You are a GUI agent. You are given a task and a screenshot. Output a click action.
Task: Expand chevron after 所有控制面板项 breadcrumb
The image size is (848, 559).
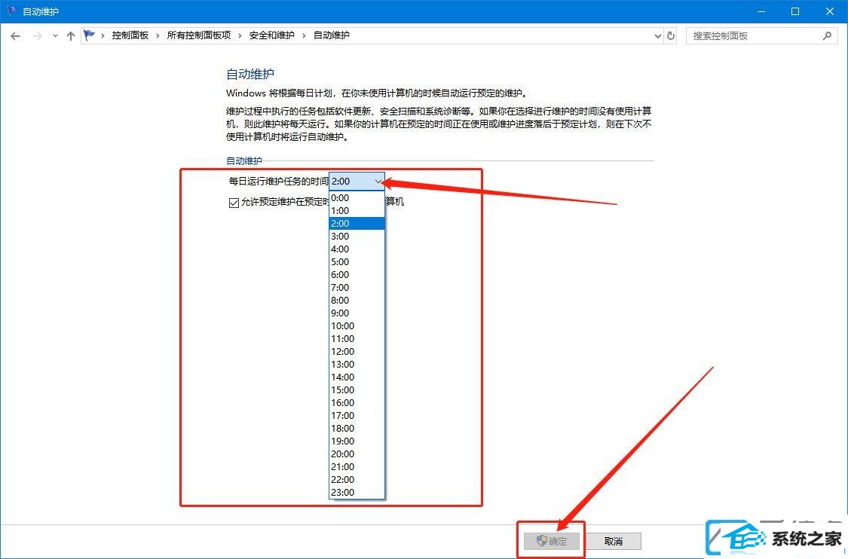pyautogui.click(x=240, y=35)
